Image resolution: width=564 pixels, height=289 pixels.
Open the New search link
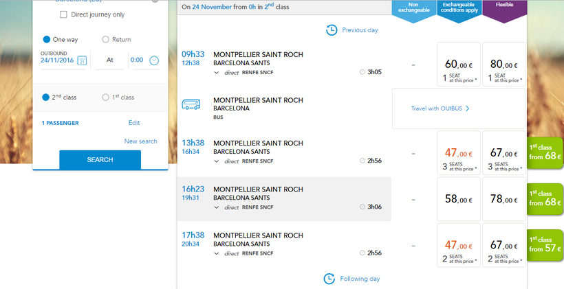(140, 141)
